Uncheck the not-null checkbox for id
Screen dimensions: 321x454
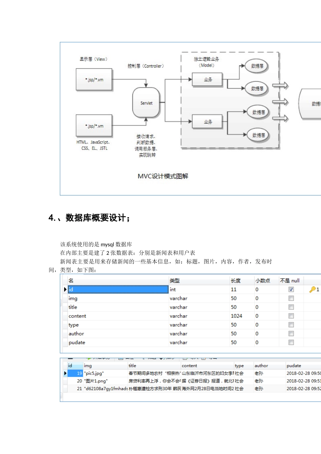[x=291, y=289]
